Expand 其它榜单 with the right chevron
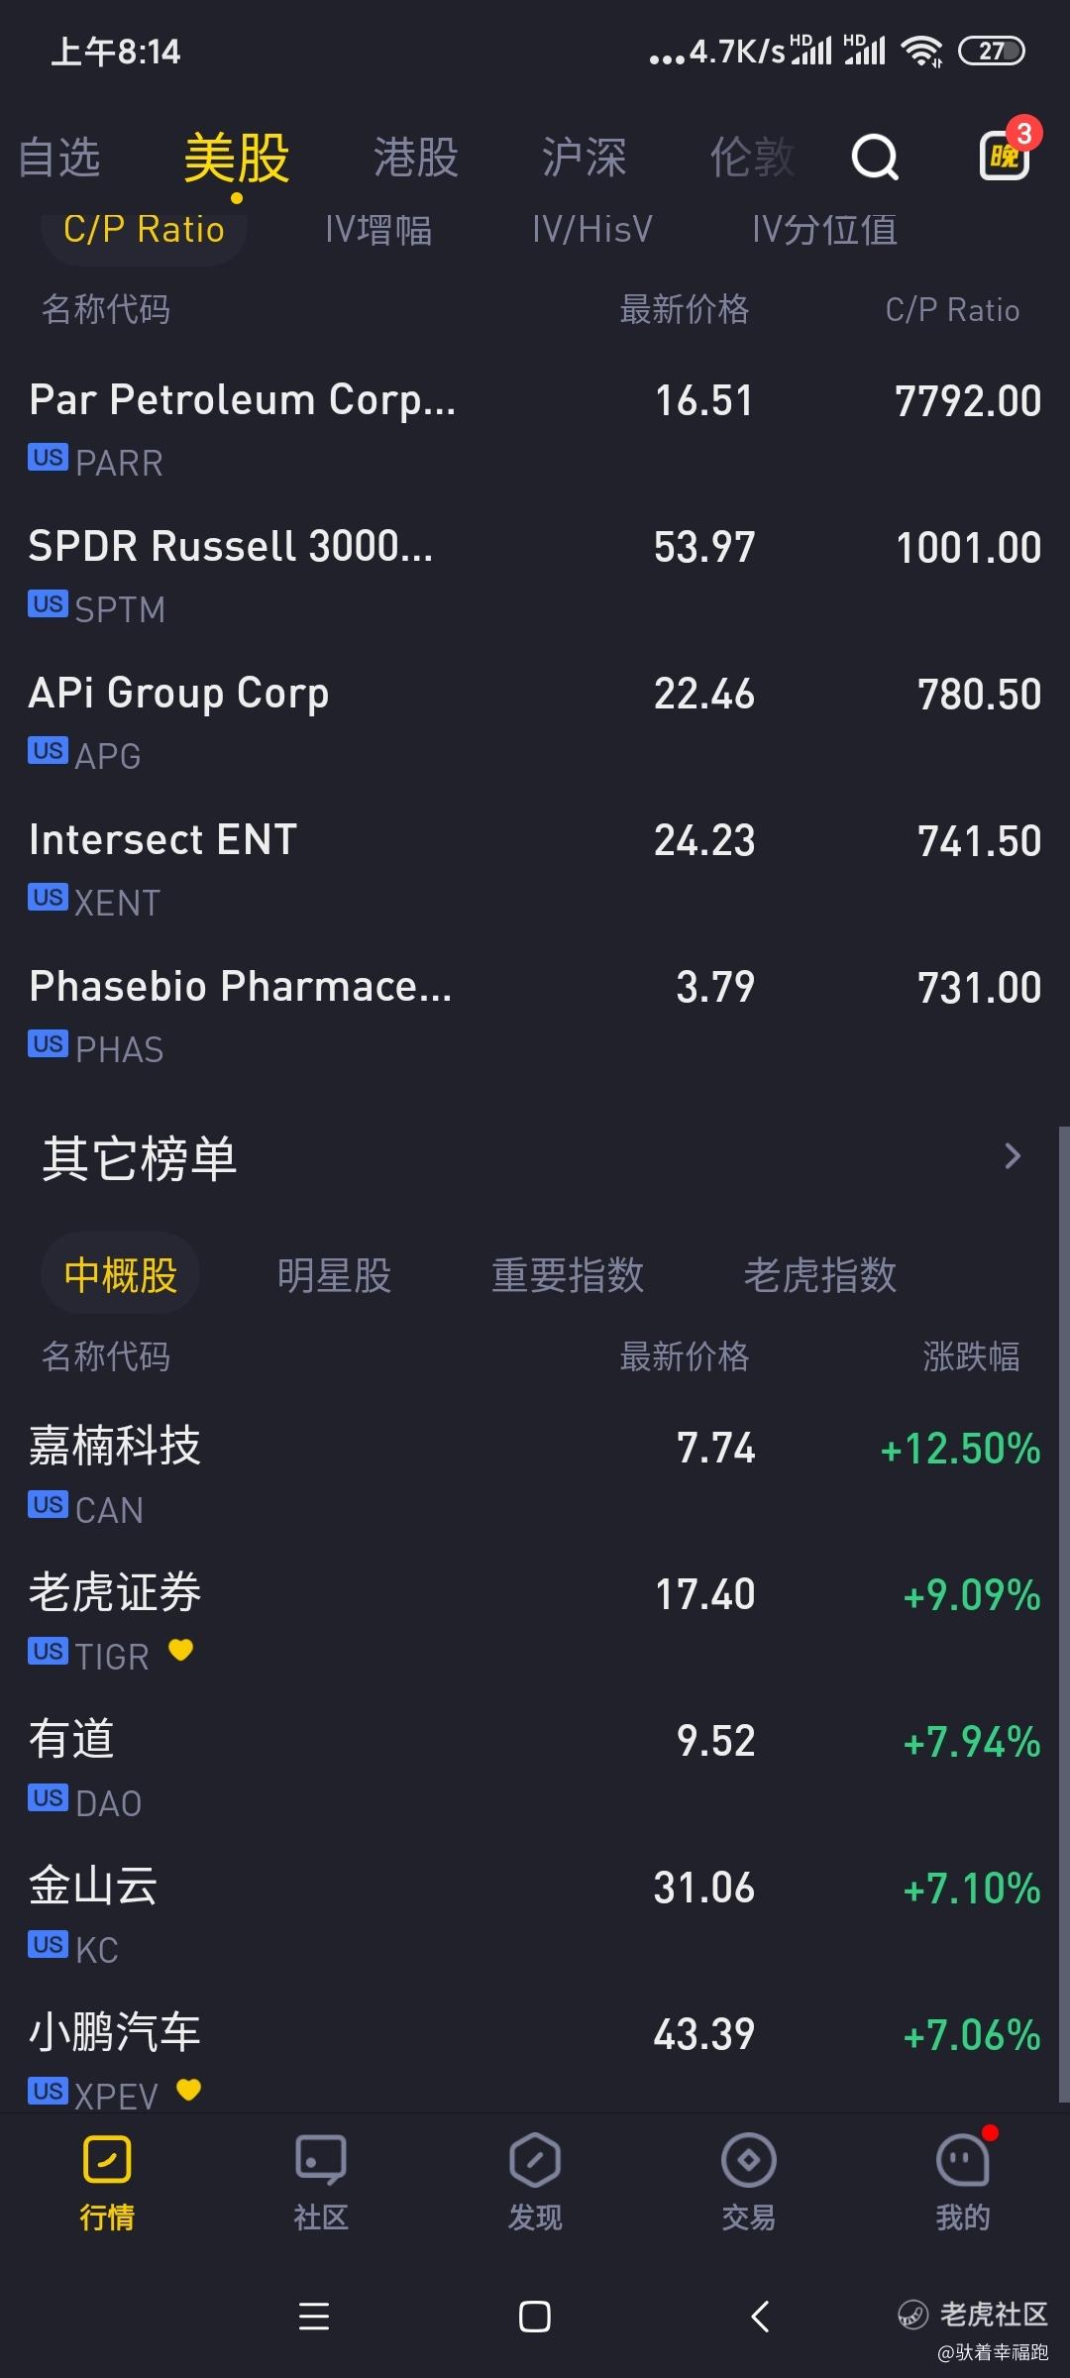Image resolution: width=1070 pixels, height=2378 pixels. (1012, 1156)
